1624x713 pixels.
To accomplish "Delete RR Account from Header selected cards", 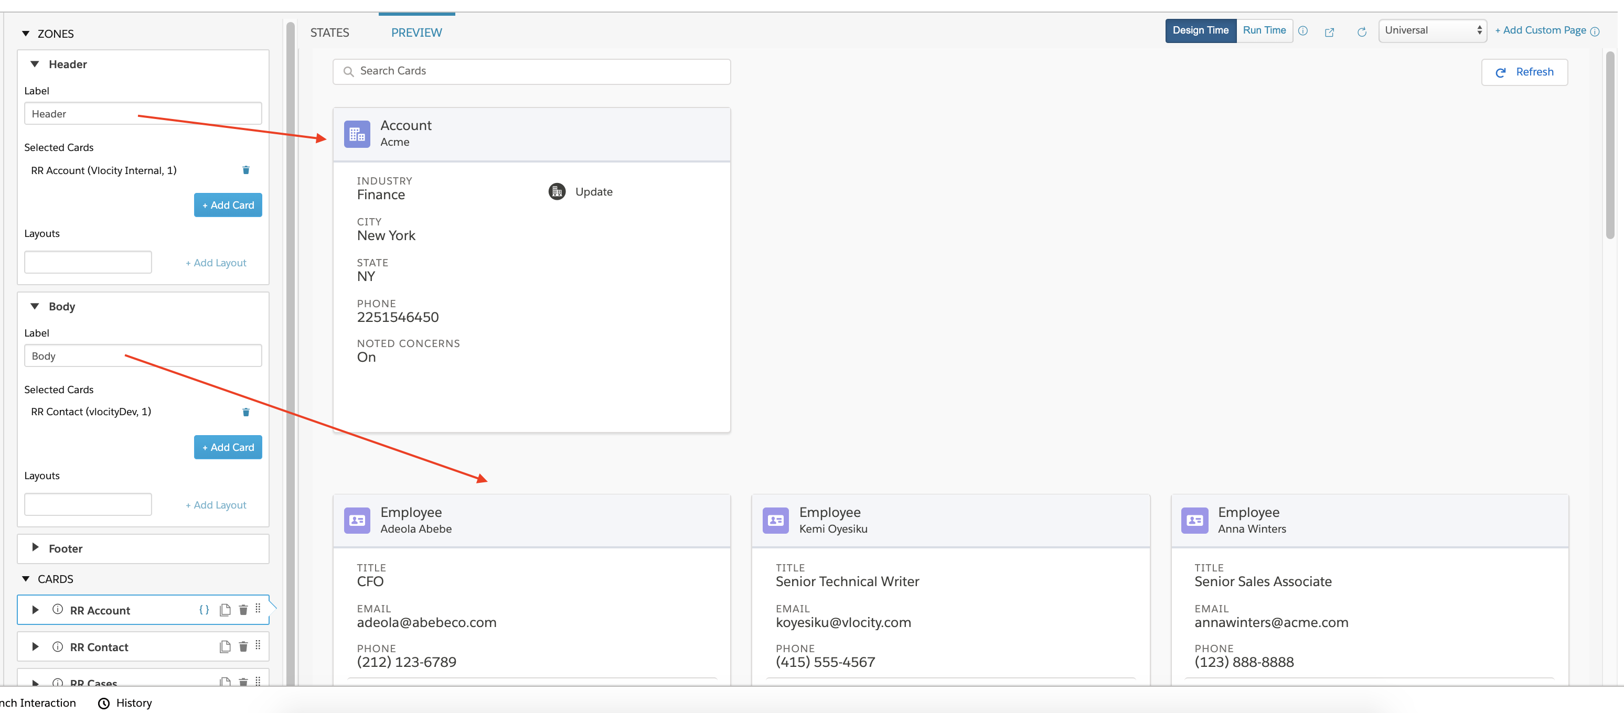I will point(246,170).
